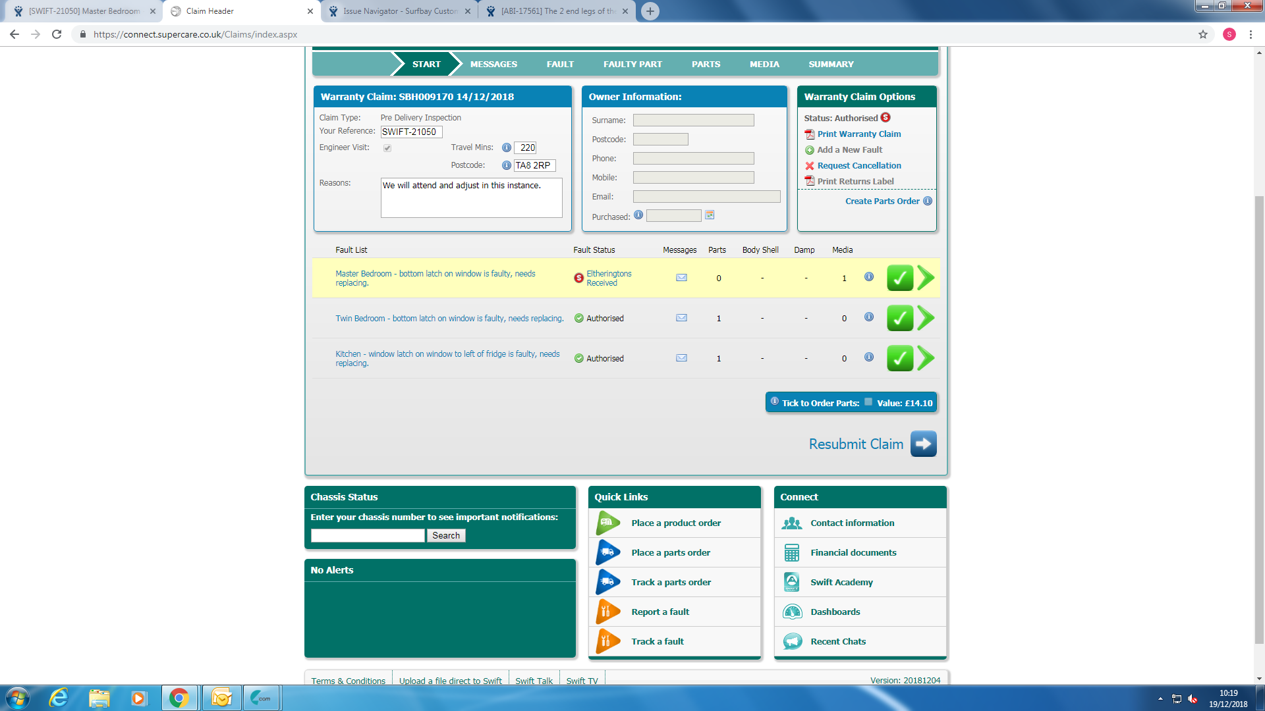This screenshot has height=711, width=1265.
Task: Click Swift Academy icon in Connect panel
Action: click(x=791, y=582)
